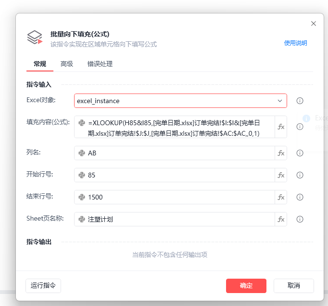Click the 运行指令 button
The height and width of the screenshot is (306, 328).
(x=43, y=286)
